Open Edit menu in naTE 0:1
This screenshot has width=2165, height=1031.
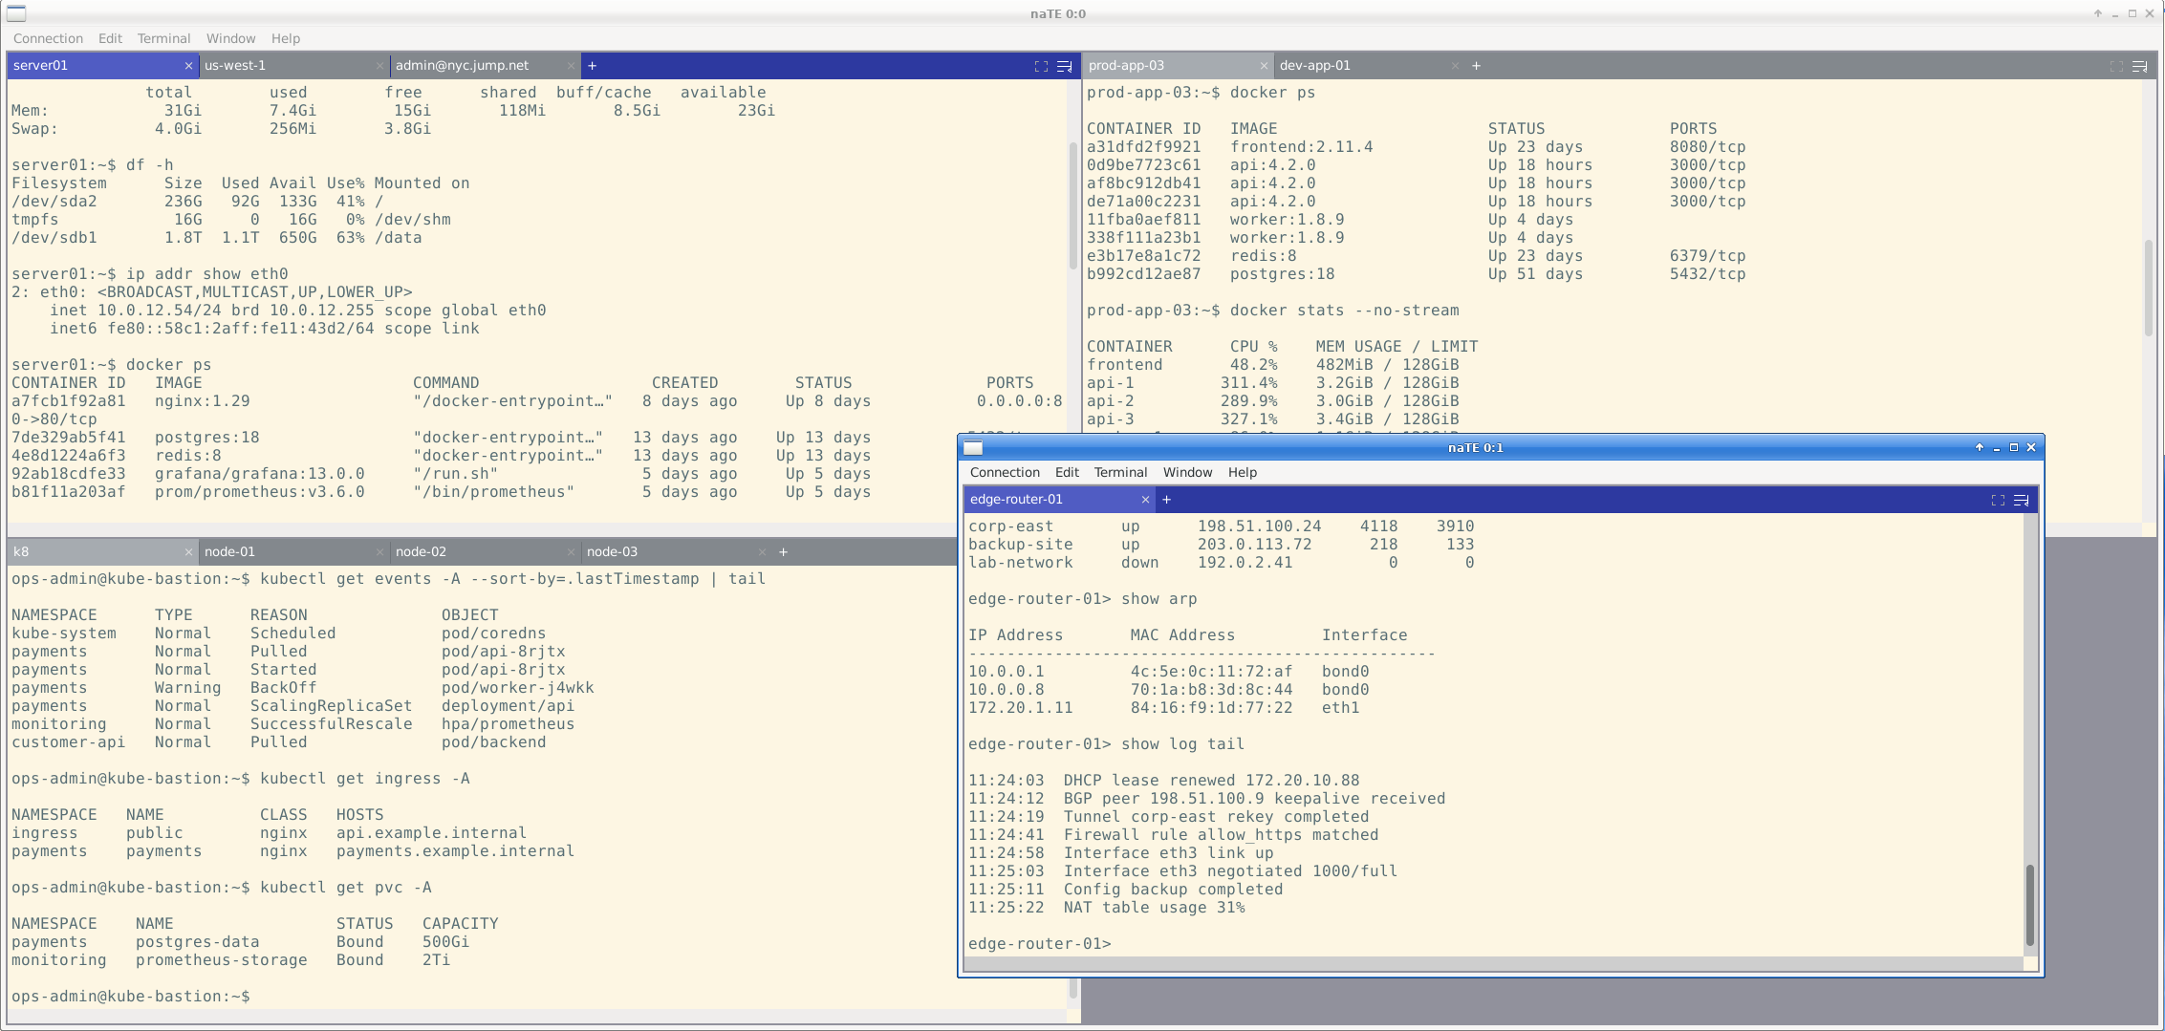pyautogui.click(x=1067, y=473)
